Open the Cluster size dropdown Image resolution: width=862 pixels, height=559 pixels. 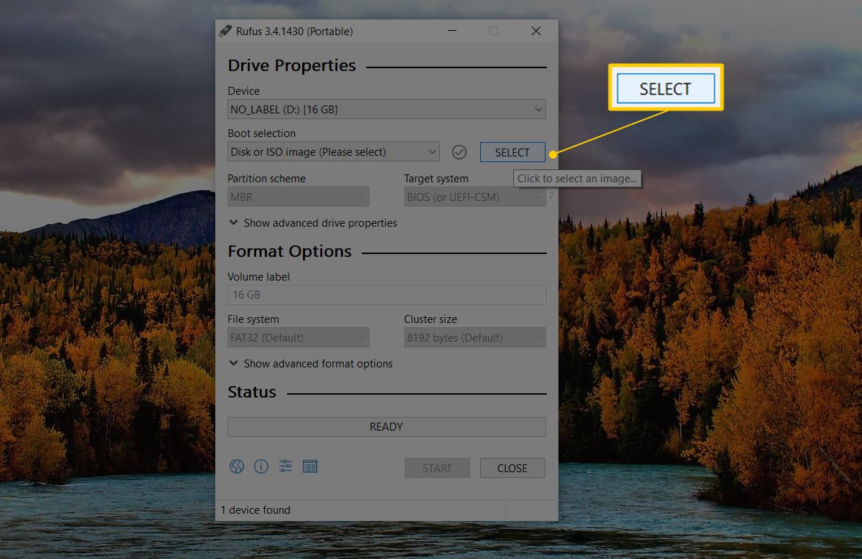pos(474,337)
